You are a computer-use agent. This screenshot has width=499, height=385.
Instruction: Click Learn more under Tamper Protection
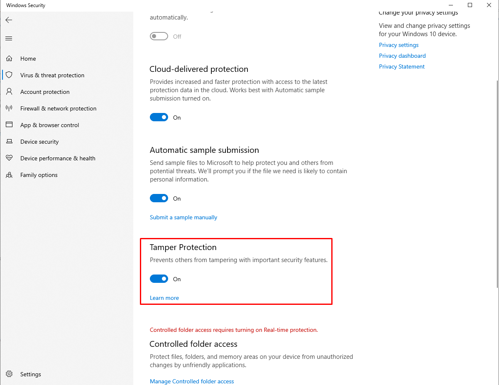[164, 298]
